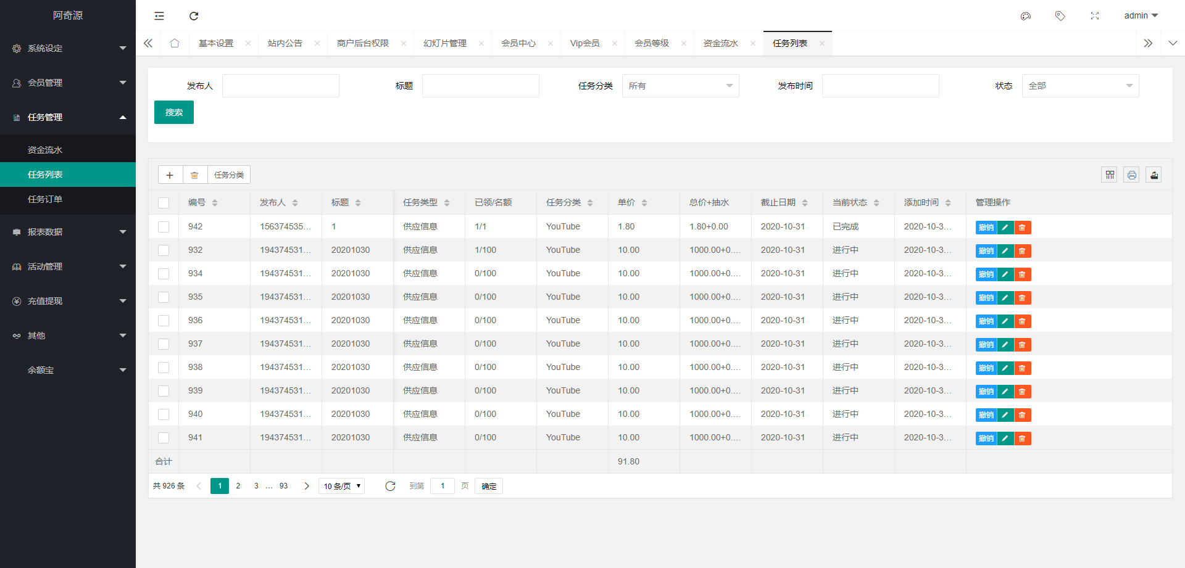This screenshot has height=568, width=1185.
Task: Open the 状态 dropdown showing 全部
Action: coord(1080,86)
